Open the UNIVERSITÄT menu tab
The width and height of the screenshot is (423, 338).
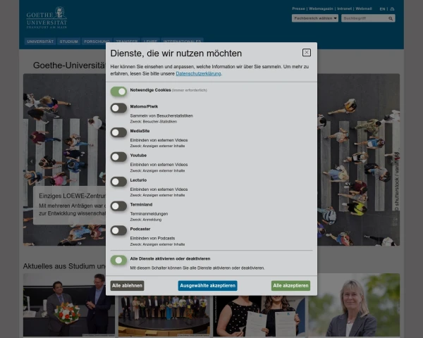[40, 42]
